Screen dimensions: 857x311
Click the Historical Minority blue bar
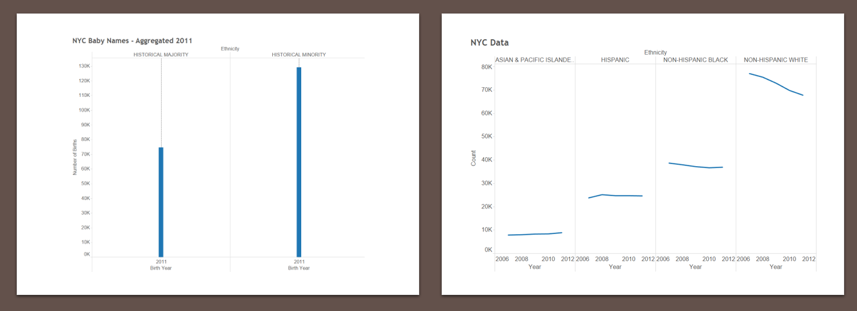click(299, 162)
